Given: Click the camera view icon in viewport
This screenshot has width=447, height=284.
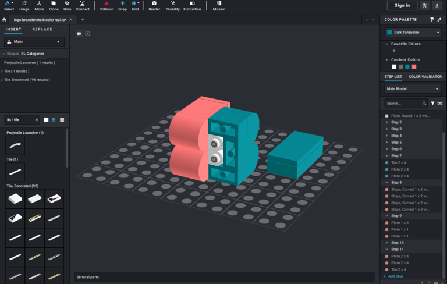Looking at the screenshot, I should click(x=79, y=33).
